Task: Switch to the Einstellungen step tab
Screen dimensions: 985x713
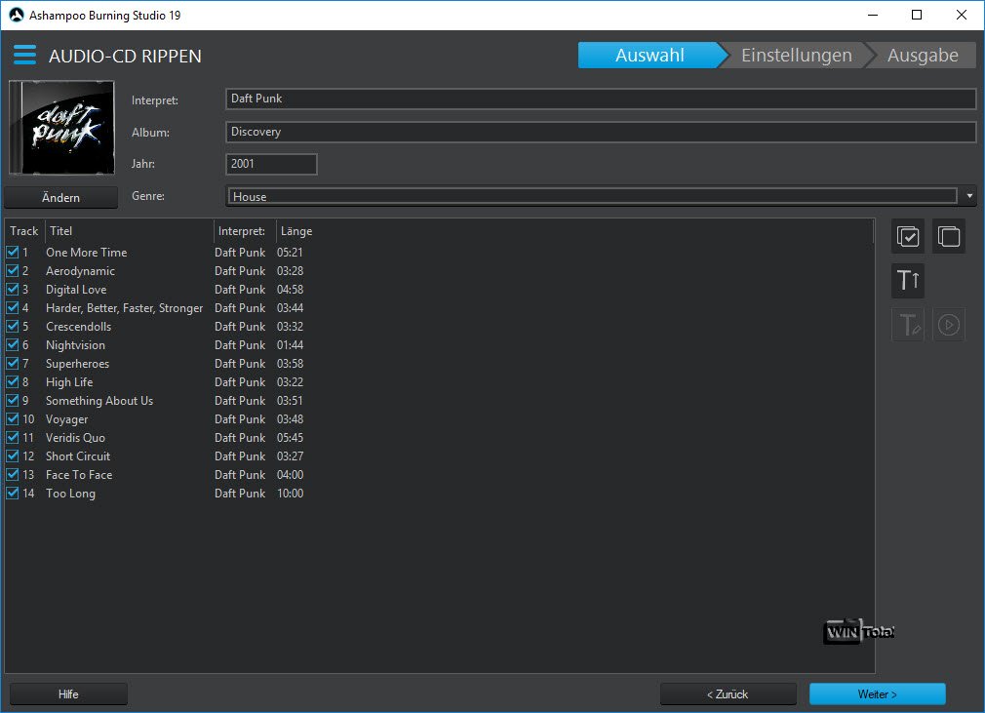Action: tap(796, 56)
